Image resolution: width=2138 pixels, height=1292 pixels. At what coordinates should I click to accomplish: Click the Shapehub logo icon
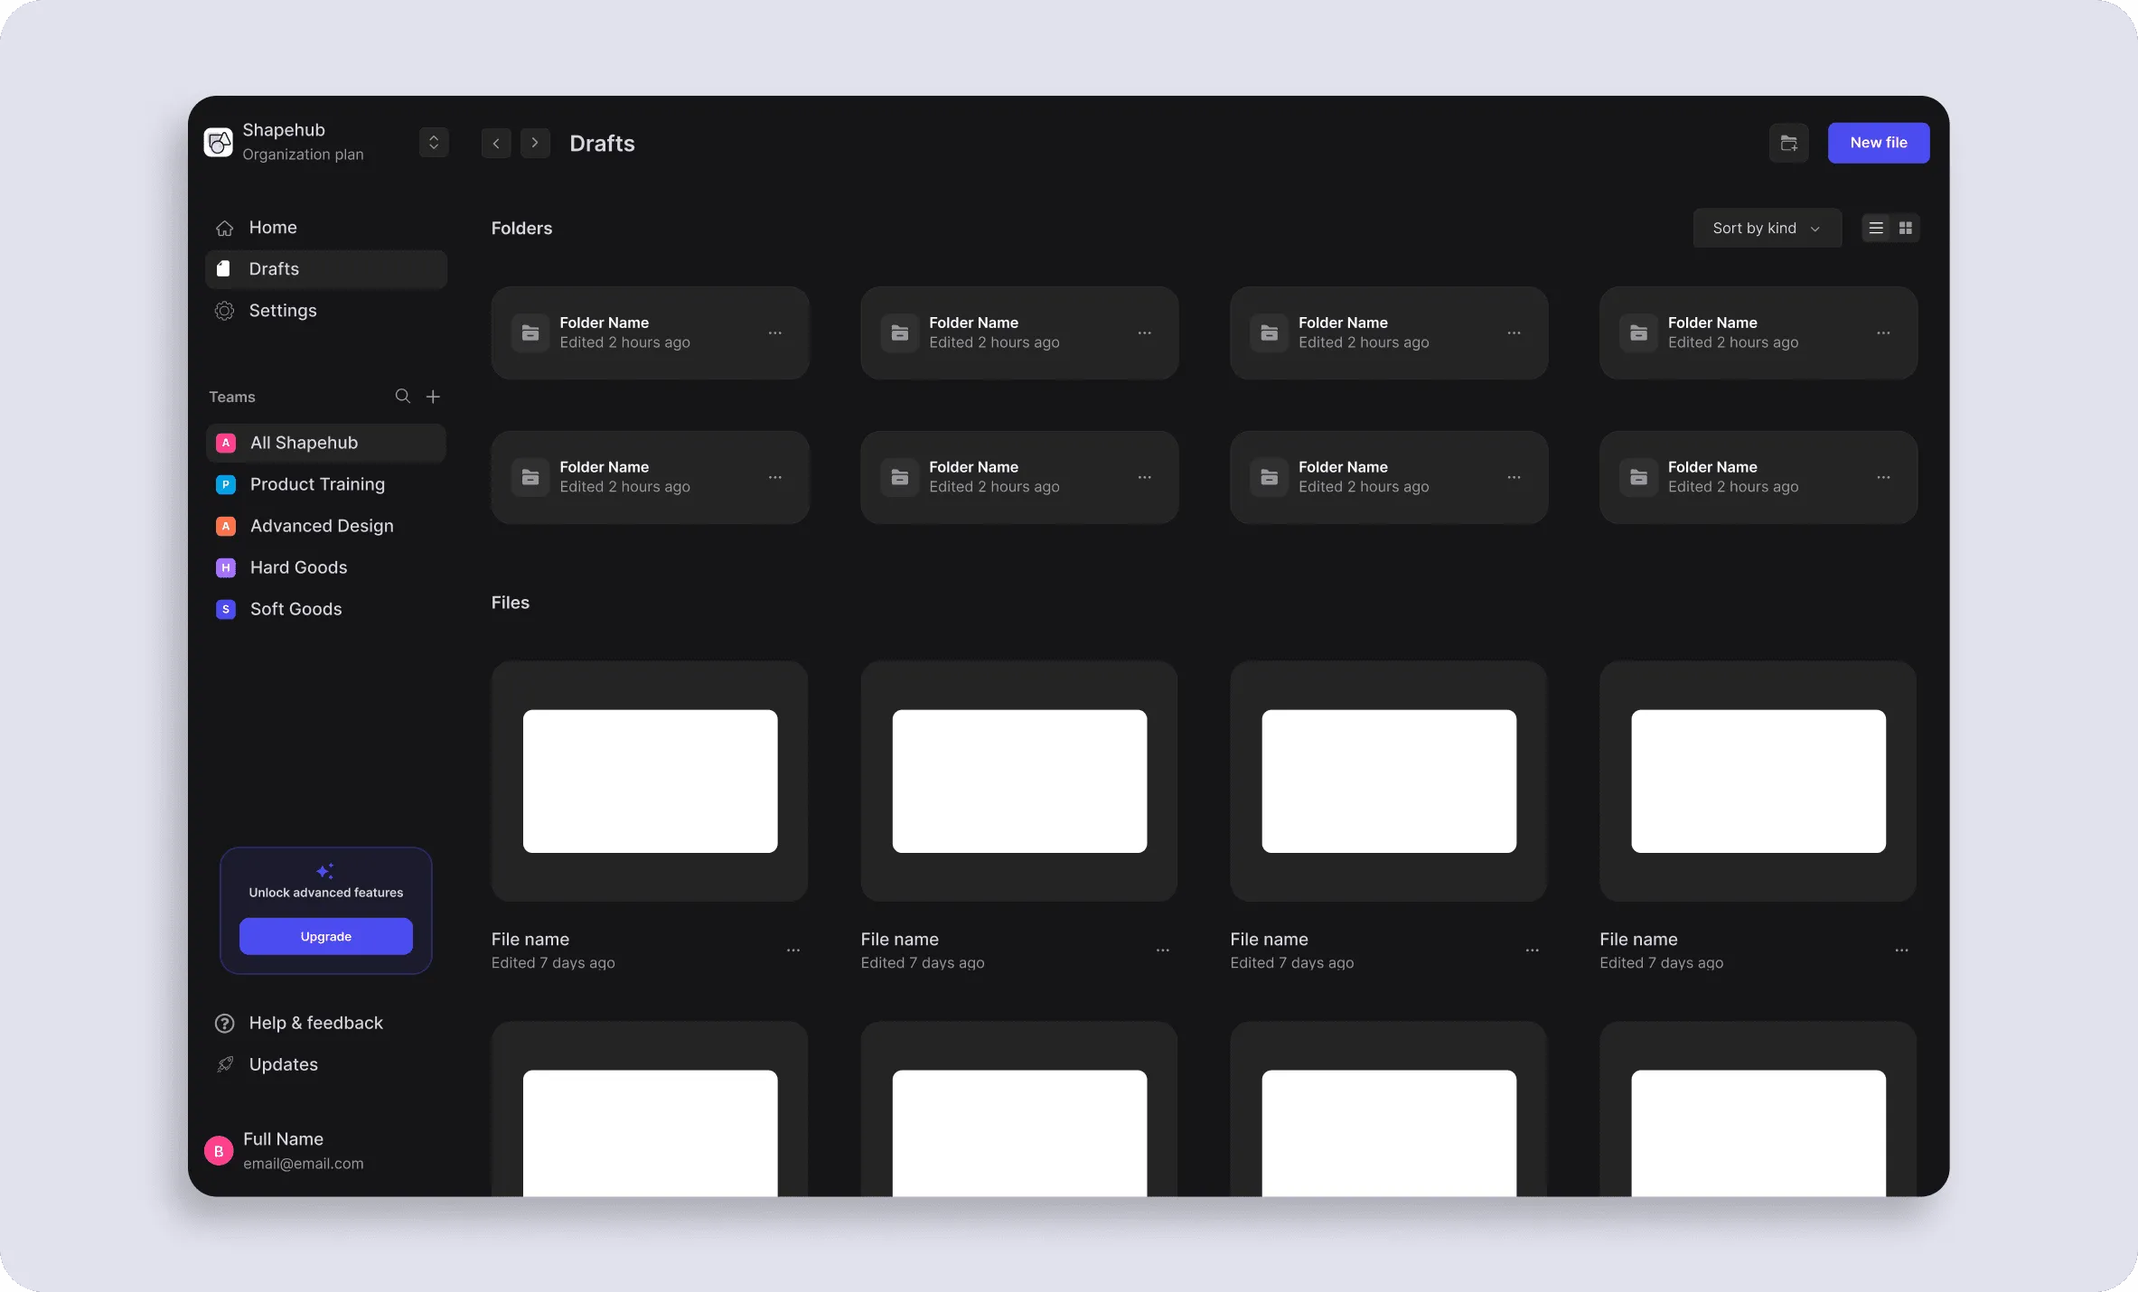pos(219,142)
